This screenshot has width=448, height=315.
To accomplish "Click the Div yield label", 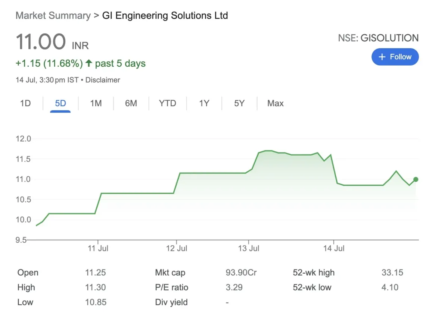I will (171, 302).
